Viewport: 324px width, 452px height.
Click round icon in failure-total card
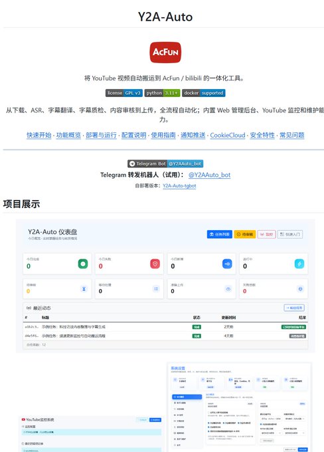point(300,288)
